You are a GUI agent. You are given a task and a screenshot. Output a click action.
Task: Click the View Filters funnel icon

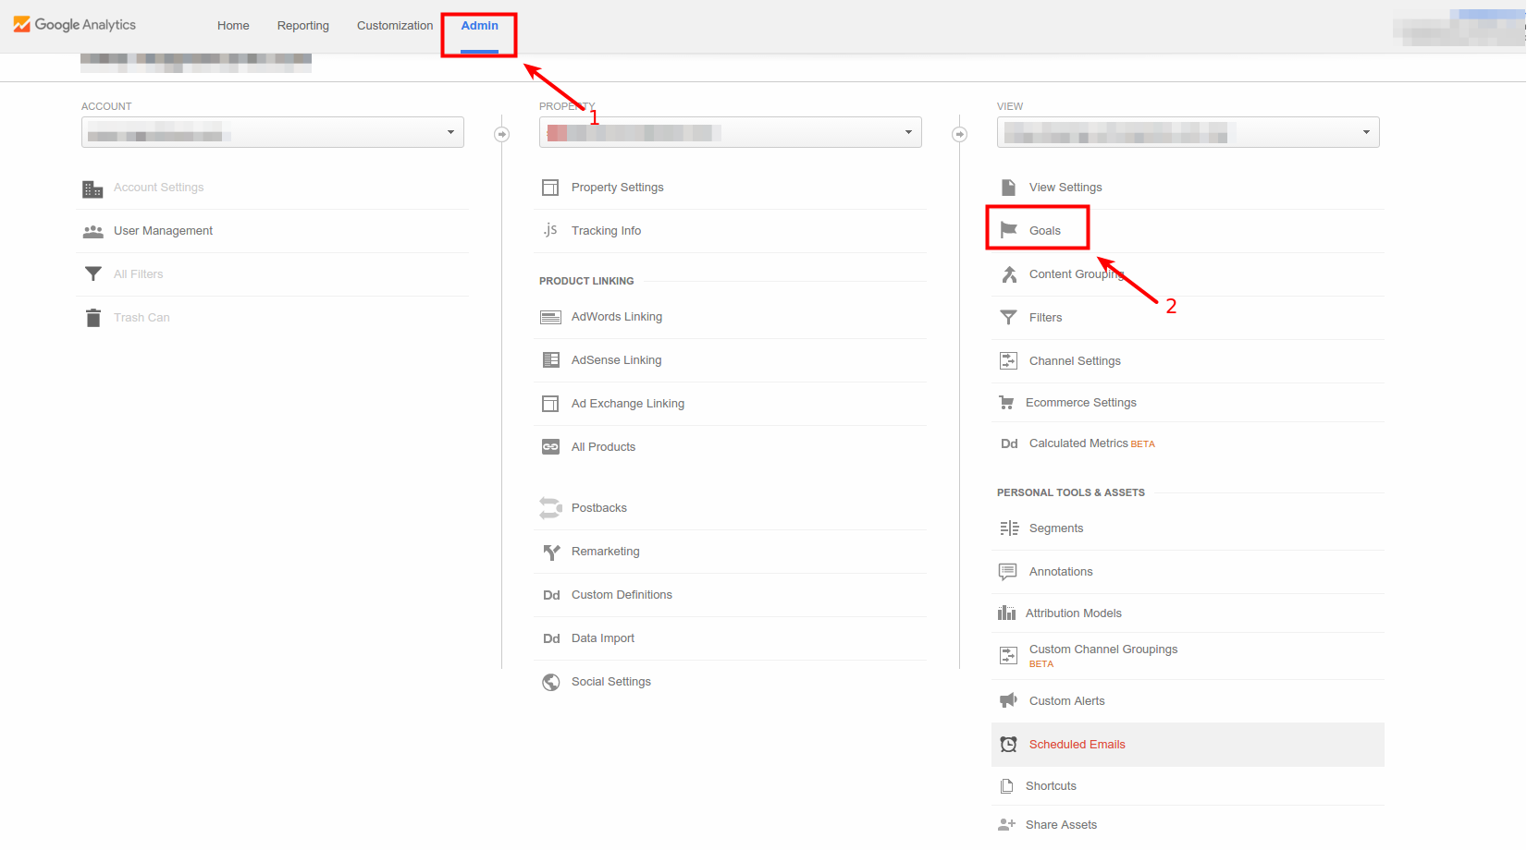(1009, 318)
